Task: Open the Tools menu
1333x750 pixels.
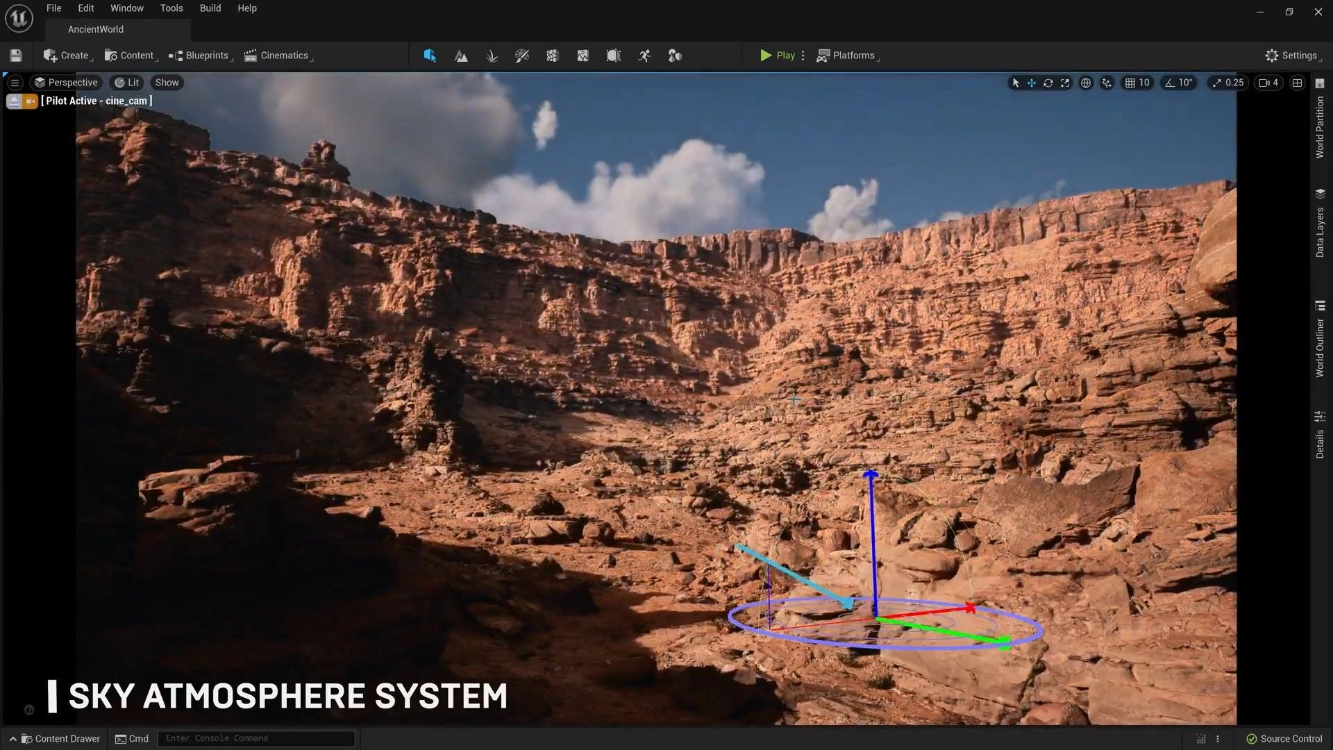Action: pos(171,8)
